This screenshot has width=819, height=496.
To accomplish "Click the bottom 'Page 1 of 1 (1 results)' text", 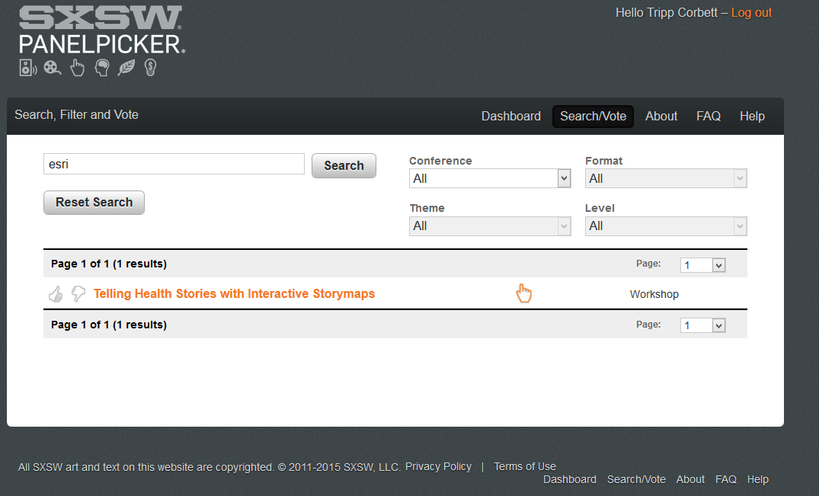I will 109,325.
